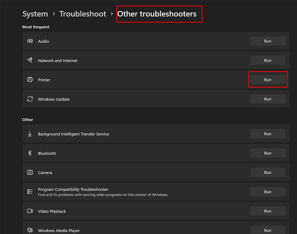Click the Windows Update refresh icon

(30, 99)
